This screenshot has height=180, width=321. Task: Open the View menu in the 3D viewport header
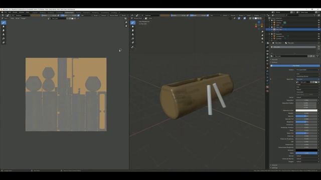click(150, 18)
